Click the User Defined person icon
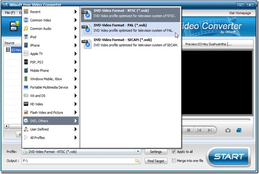 pyautogui.click(x=26, y=129)
